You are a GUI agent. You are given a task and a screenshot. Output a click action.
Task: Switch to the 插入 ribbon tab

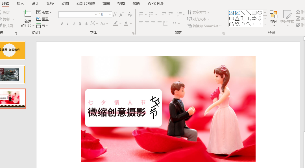(20, 3)
